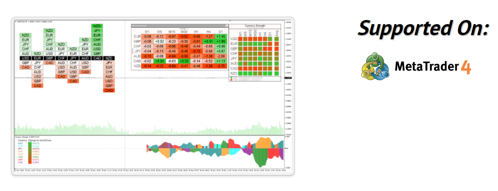Click the MetaTrader 4 logo icon

click(375, 66)
